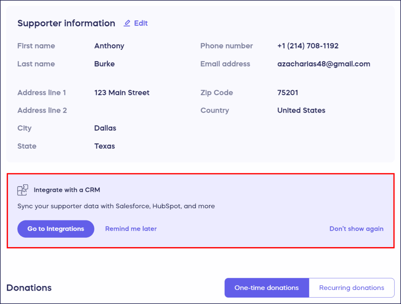Open the Recurring donations tab
Image resolution: width=401 pixels, height=304 pixels.
point(351,288)
